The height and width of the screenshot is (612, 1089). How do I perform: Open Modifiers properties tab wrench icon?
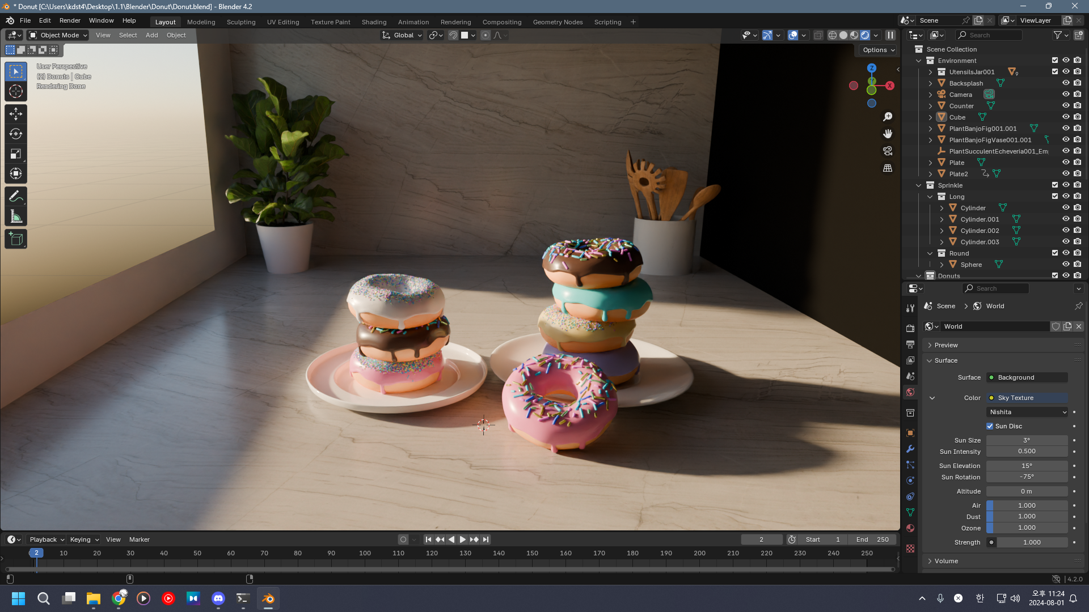pyautogui.click(x=910, y=449)
